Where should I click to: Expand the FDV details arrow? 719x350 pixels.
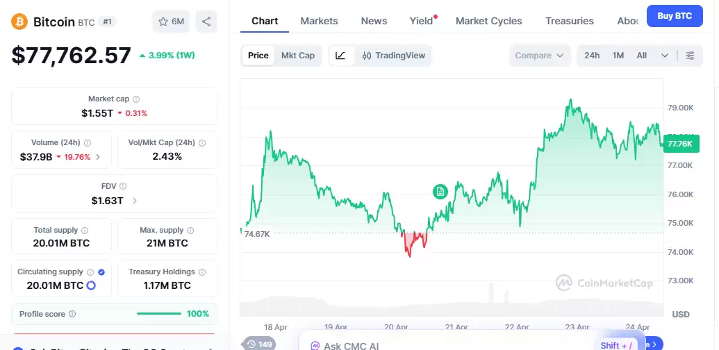134,201
